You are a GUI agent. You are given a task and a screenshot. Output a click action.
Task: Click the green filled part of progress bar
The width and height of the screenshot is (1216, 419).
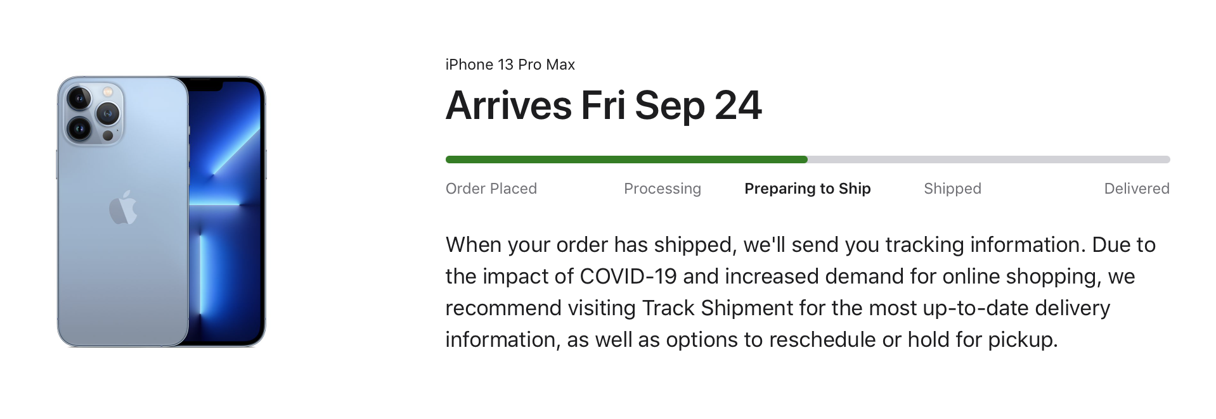(x=626, y=159)
